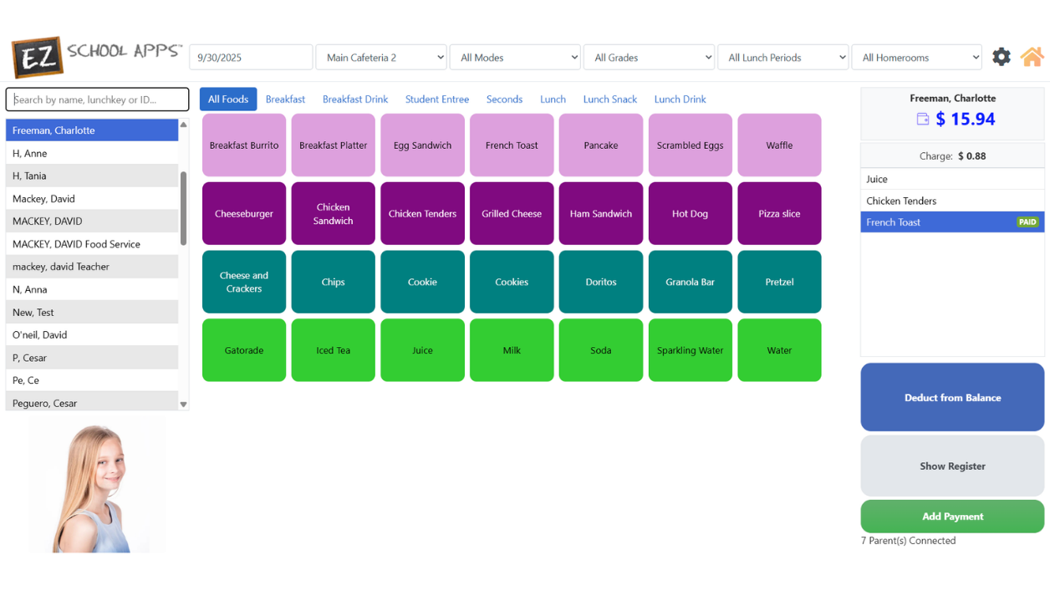The image size is (1050, 606).
Task: Click the Add Payment button
Action: pyautogui.click(x=952, y=516)
